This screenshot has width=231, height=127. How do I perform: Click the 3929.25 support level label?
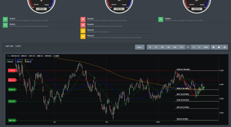click(x=12, y=90)
